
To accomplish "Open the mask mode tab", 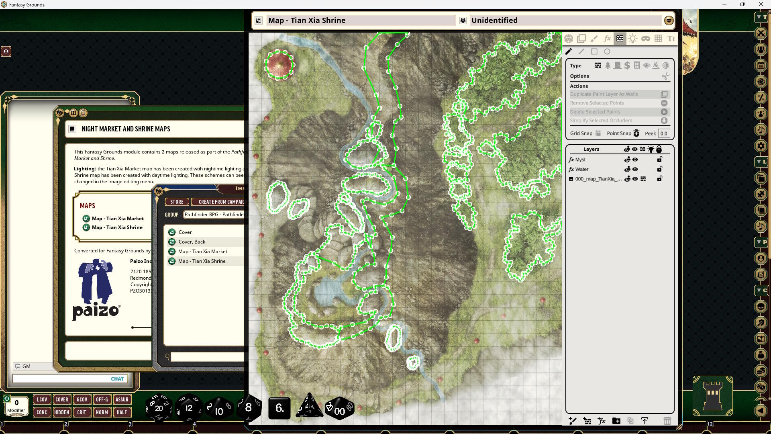I will click(x=646, y=39).
